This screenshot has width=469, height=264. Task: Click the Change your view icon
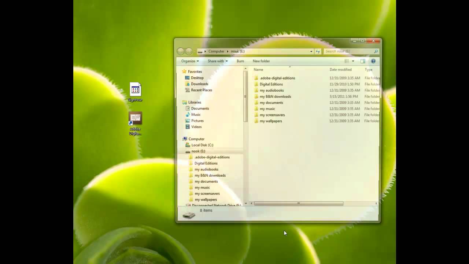coord(347,61)
